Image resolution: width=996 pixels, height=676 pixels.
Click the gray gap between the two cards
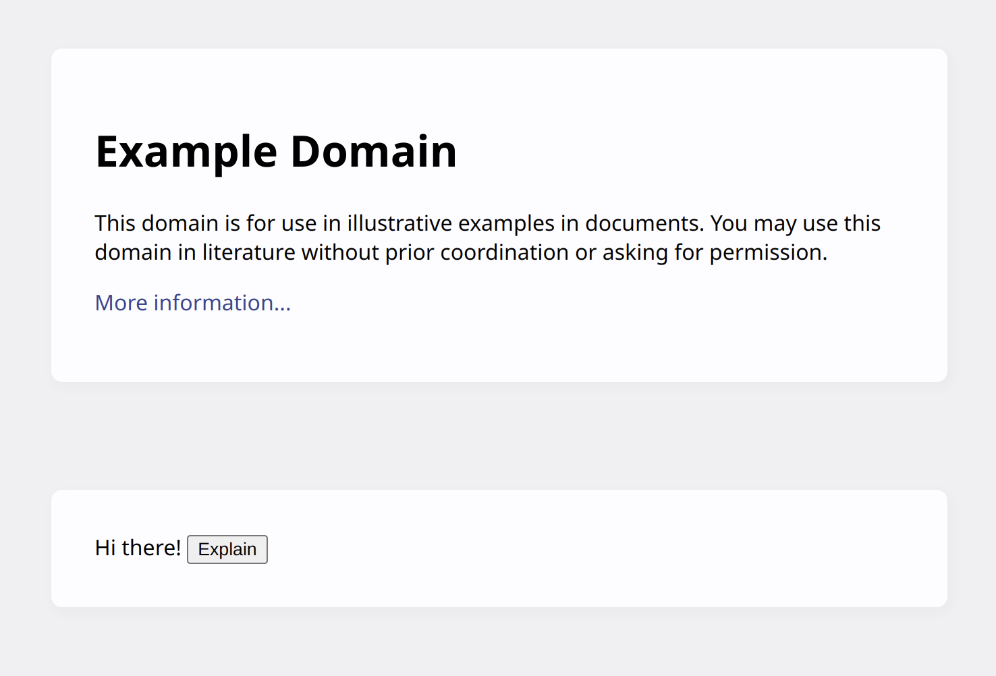[499, 436]
